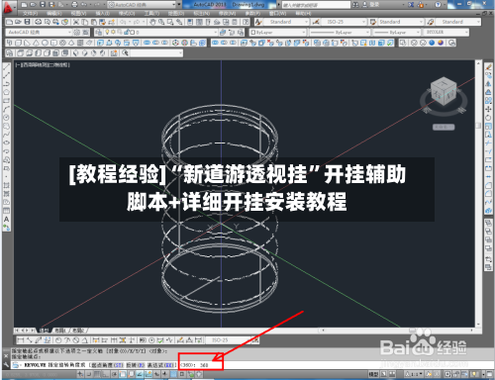This screenshot has width=495, height=380.
Task: Open the AutoCAD application menu logo
Action: click(7, 7)
